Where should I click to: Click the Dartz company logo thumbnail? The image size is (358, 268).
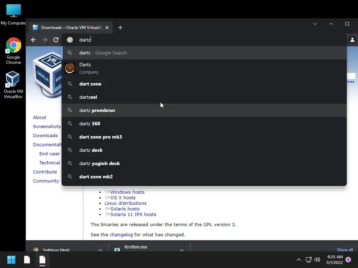[x=70, y=68]
